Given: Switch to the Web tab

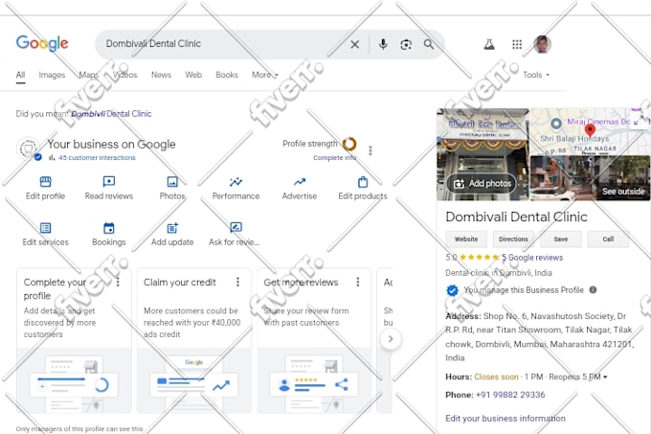Looking at the screenshot, I should 193,75.
